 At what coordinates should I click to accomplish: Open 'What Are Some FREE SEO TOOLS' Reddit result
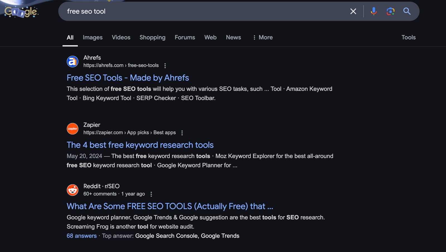170,206
